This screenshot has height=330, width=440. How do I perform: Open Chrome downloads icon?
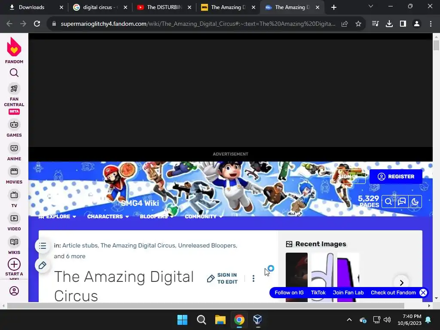(x=389, y=24)
